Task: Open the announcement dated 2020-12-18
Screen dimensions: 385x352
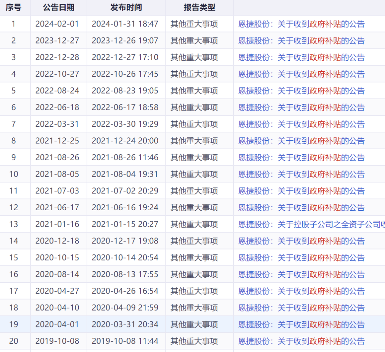Action: pos(302,241)
